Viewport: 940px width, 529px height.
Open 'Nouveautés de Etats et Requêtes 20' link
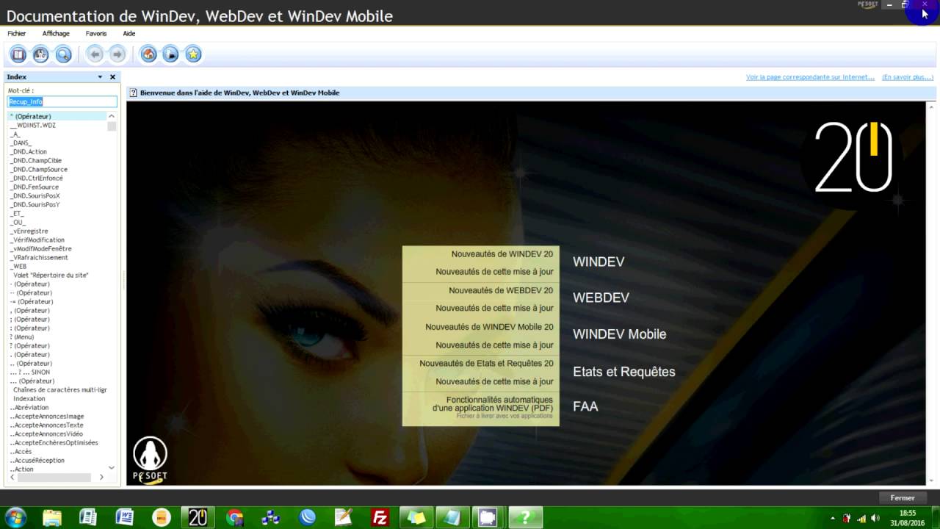click(486, 364)
